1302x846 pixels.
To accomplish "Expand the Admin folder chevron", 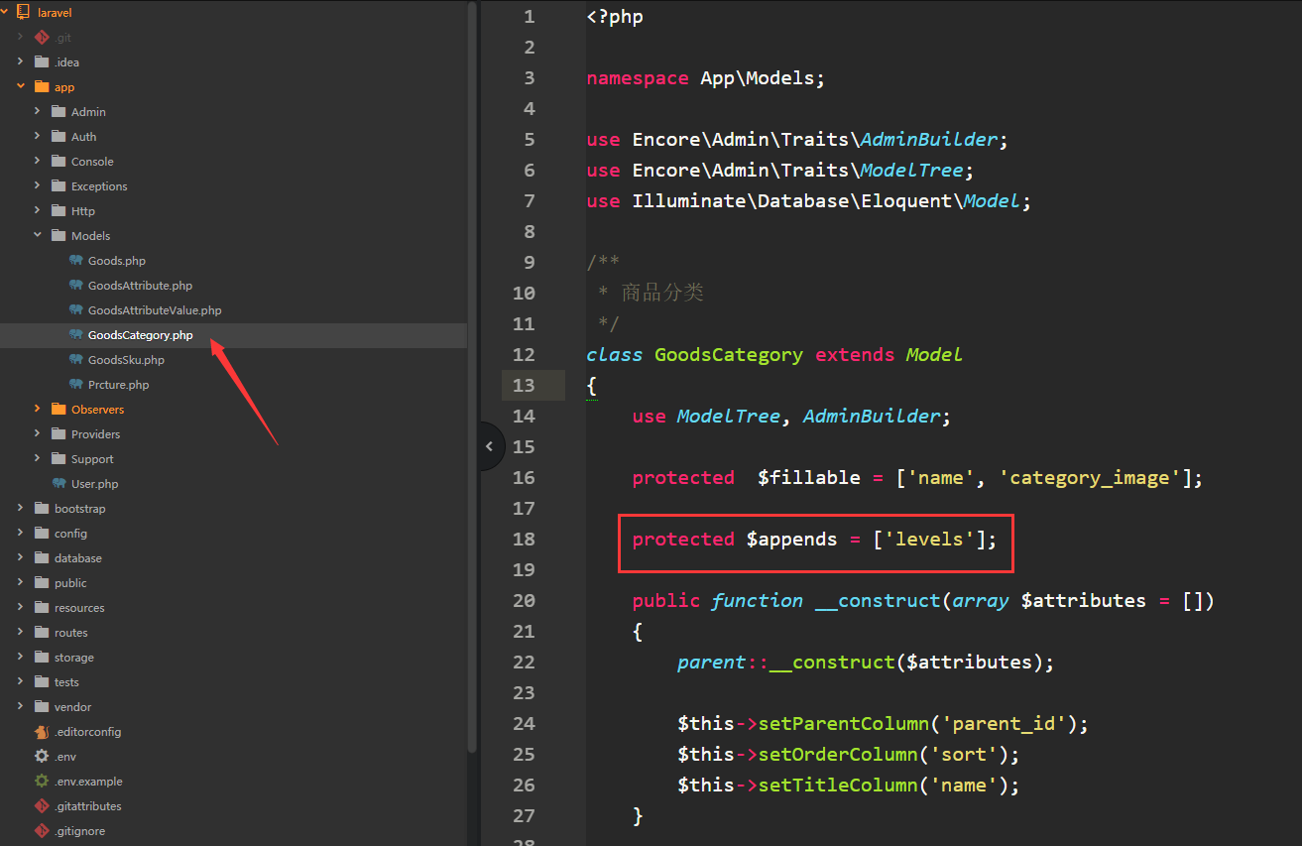I will click(37, 111).
